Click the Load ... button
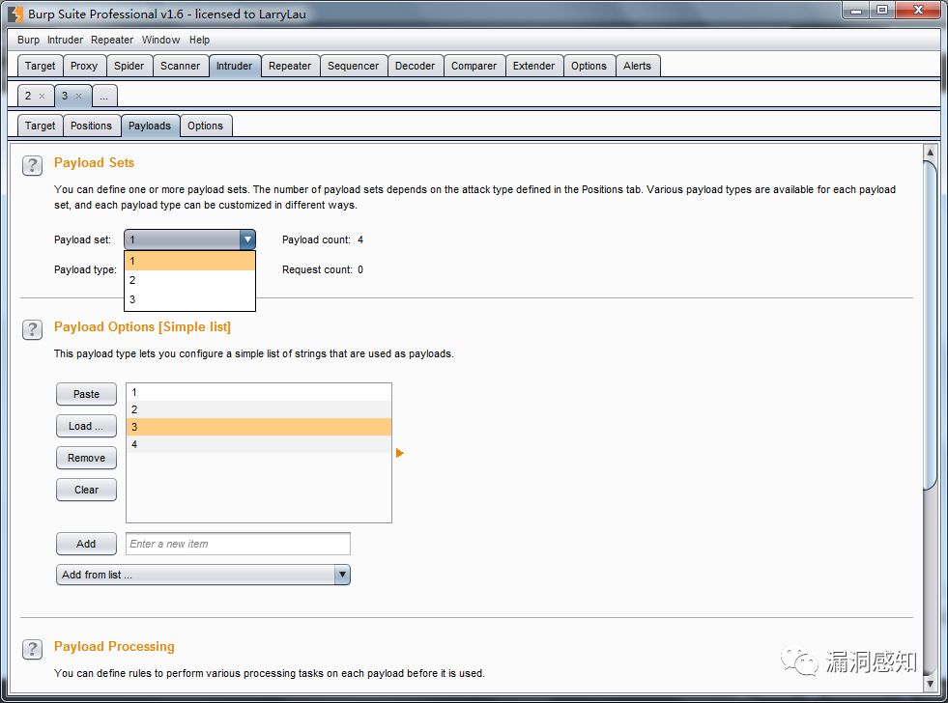This screenshot has width=948, height=703. (x=86, y=426)
